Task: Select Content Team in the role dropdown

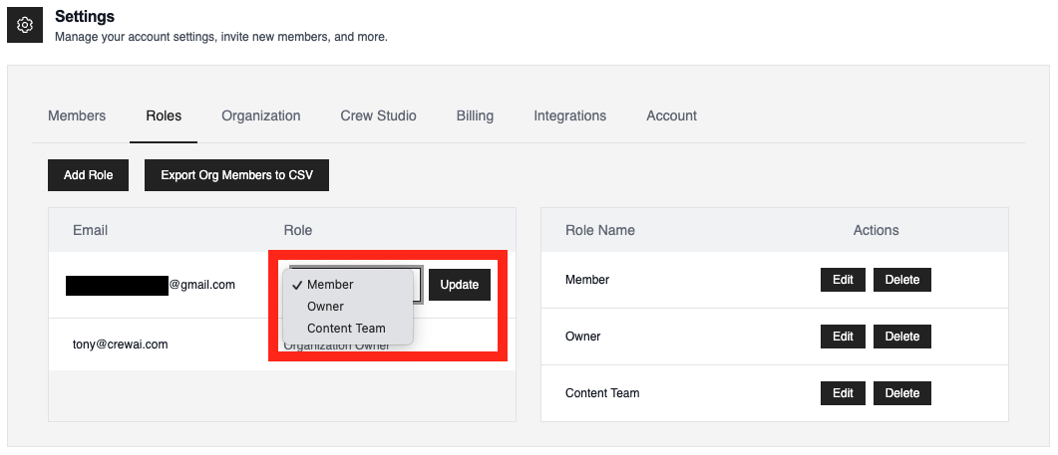Action: 346,329
